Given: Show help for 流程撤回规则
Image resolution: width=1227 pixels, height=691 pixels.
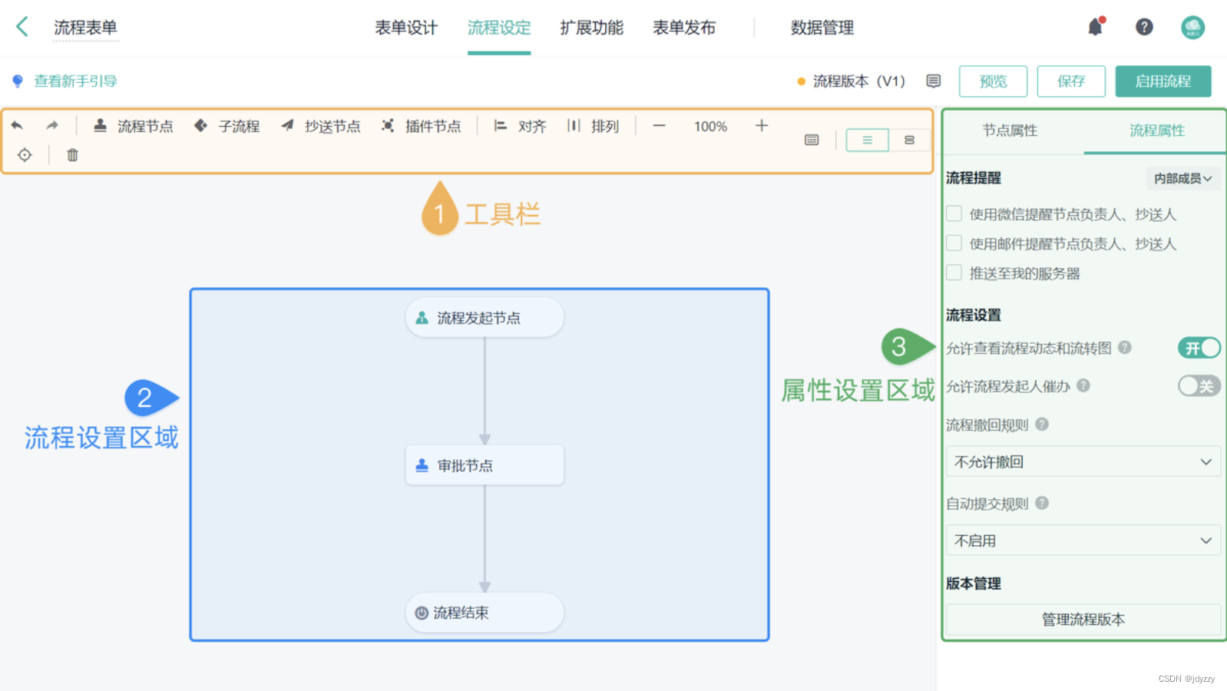Looking at the screenshot, I should [x=1042, y=424].
